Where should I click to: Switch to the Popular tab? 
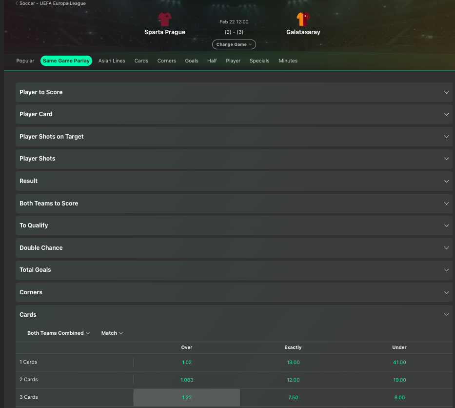(25, 61)
